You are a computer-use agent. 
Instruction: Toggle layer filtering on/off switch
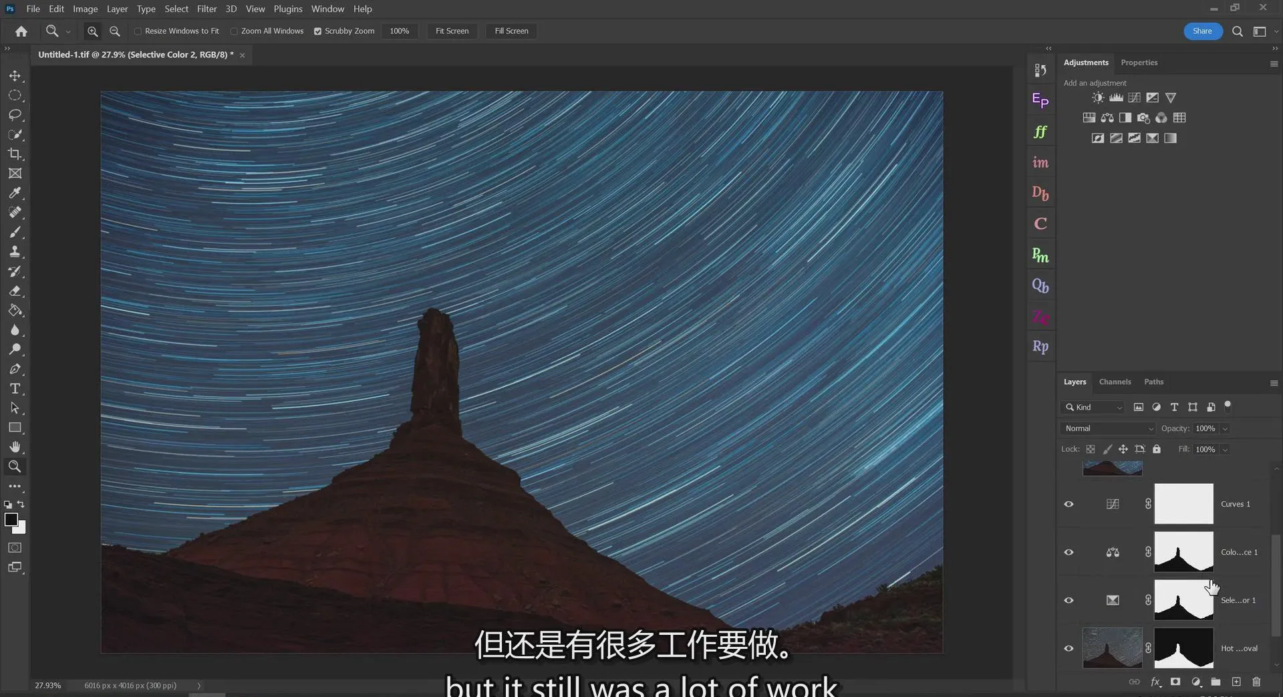(x=1228, y=406)
